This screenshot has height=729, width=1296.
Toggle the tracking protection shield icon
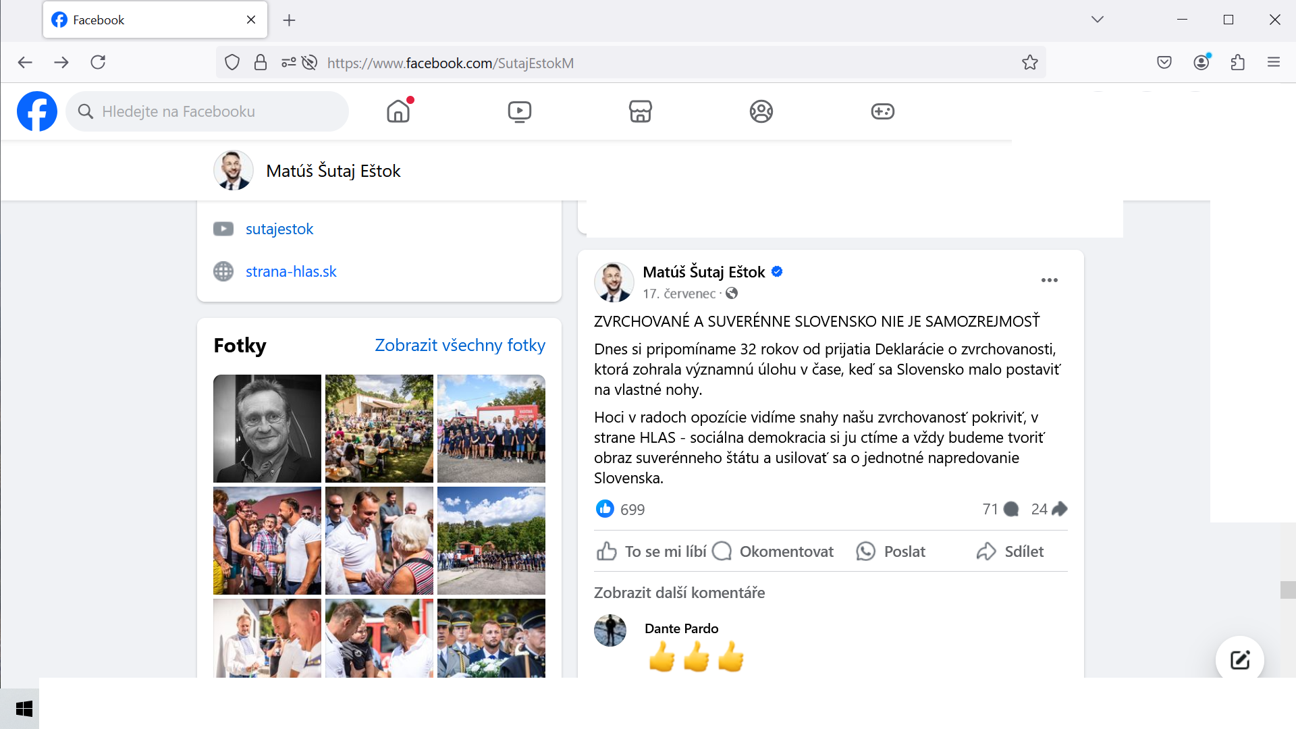232,63
